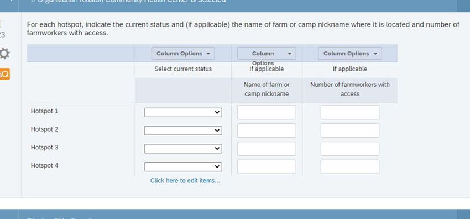Select the Hotspot 2 row label
Viewport: 470px width, 219px height.
click(44, 129)
